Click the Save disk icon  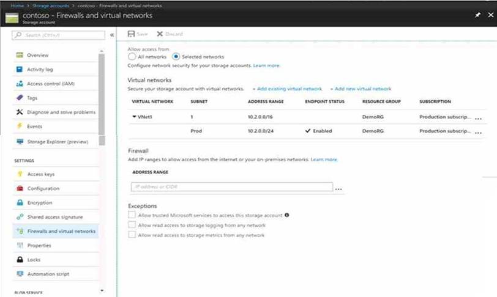click(131, 34)
